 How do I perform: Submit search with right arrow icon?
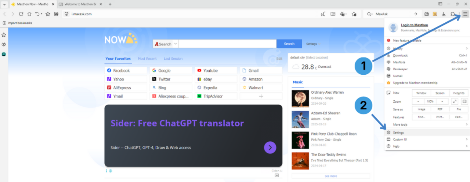[x=416, y=14]
